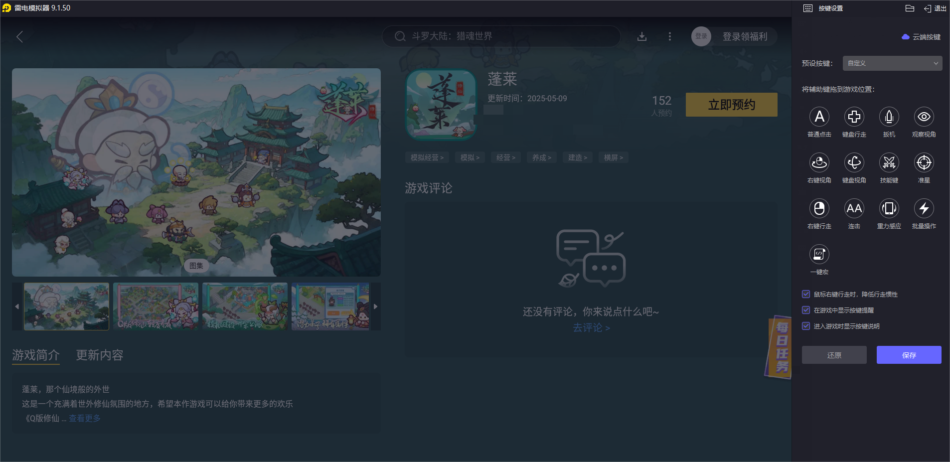Open the fourth screenshot thumbnail

(330, 307)
